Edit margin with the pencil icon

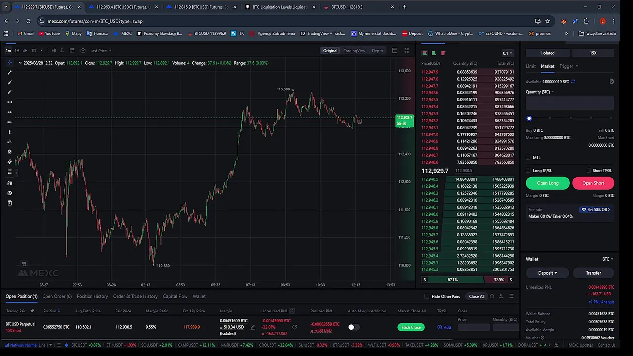253,327
